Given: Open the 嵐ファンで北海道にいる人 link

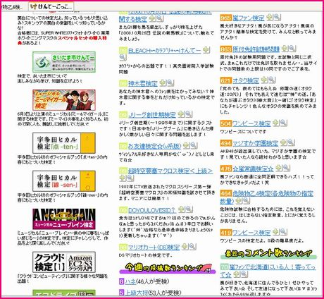Looking at the screenshot, I should (268, 270).
